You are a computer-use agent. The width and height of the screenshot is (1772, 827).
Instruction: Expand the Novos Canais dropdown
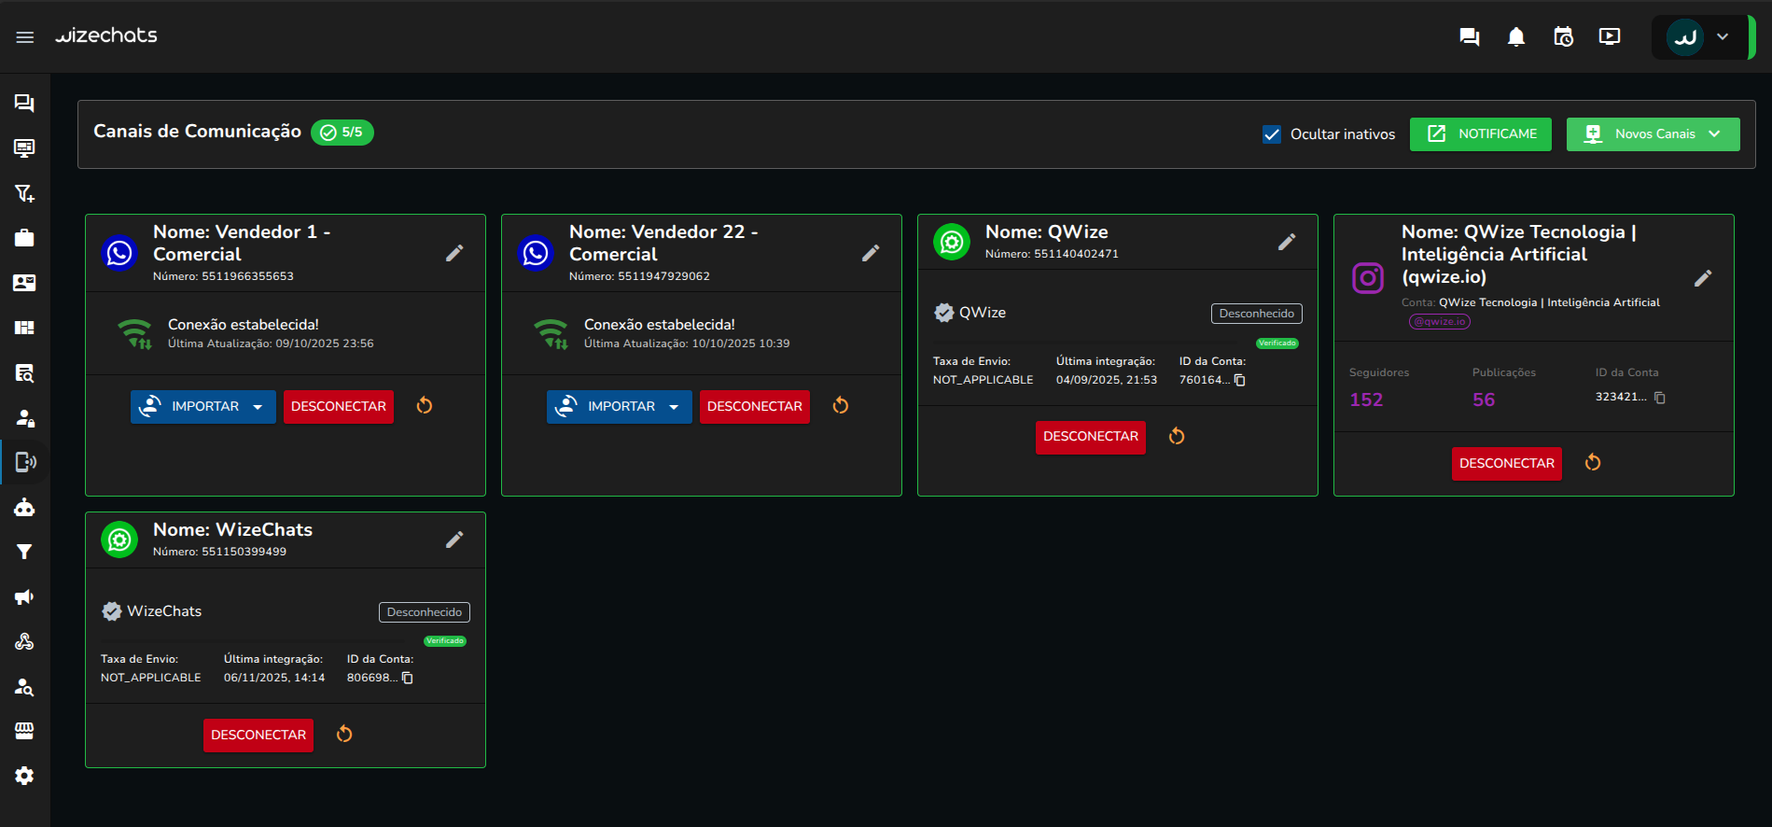[x=1653, y=134]
